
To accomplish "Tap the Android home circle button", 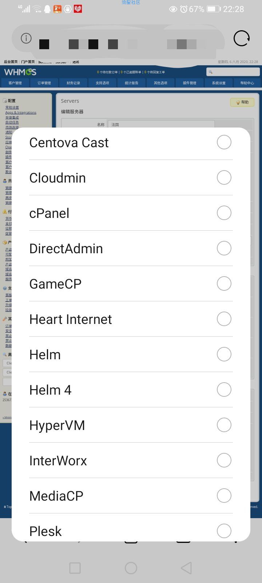I will coord(131,568).
